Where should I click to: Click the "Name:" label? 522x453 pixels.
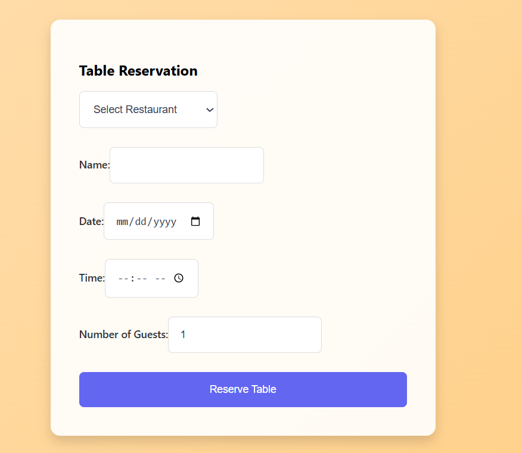[x=94, y=165]
